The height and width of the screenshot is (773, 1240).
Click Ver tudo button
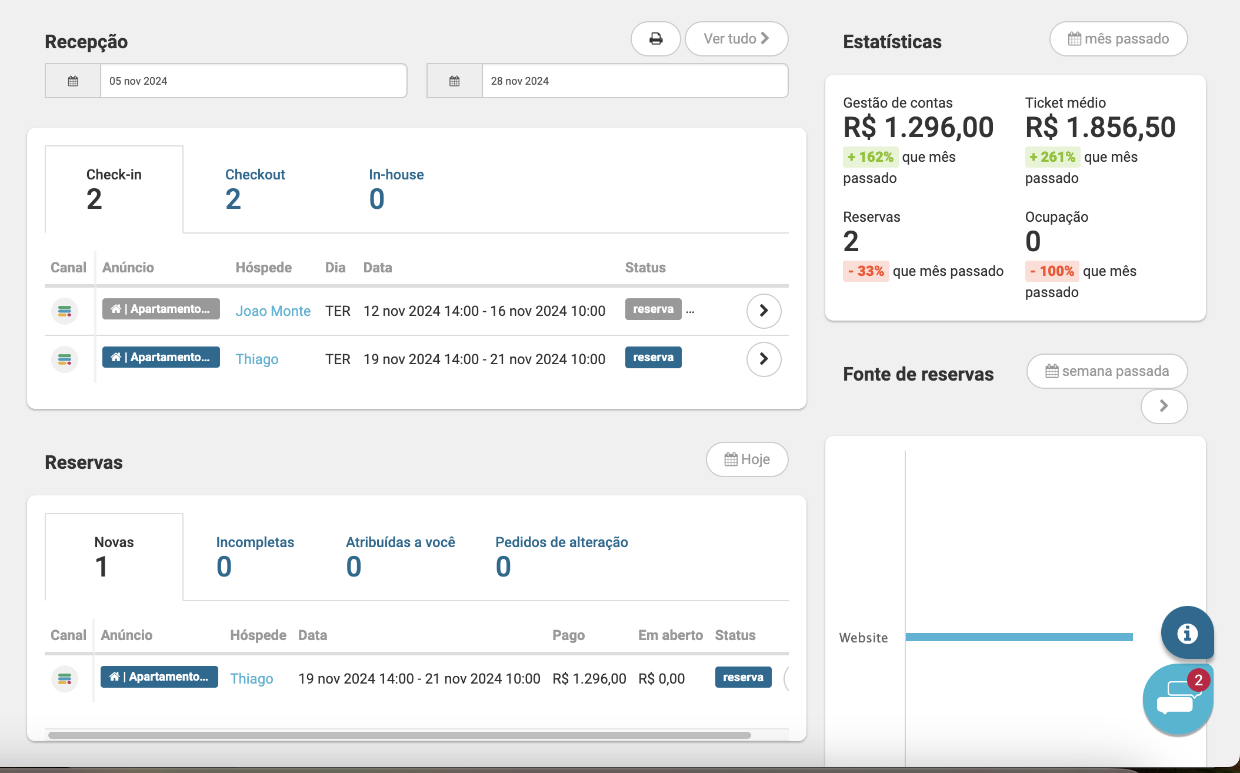736,39
